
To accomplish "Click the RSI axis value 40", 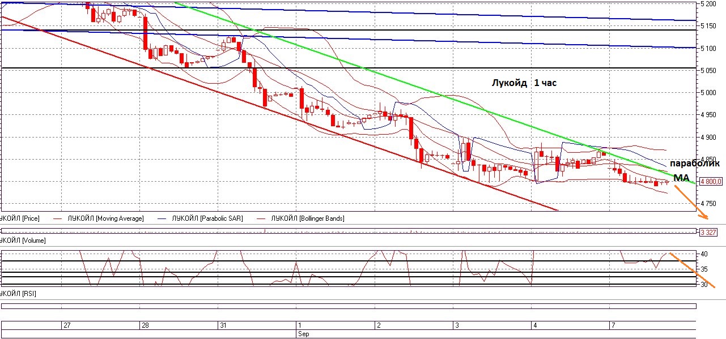I will [705, 254].
